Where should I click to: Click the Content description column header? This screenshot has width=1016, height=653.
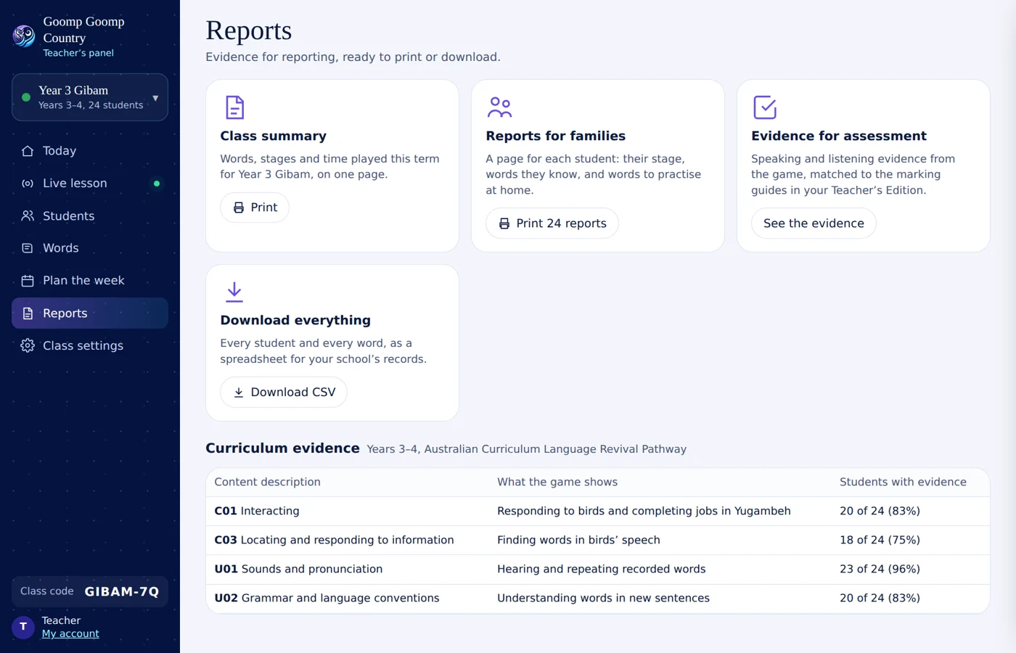tap(268, 482)
